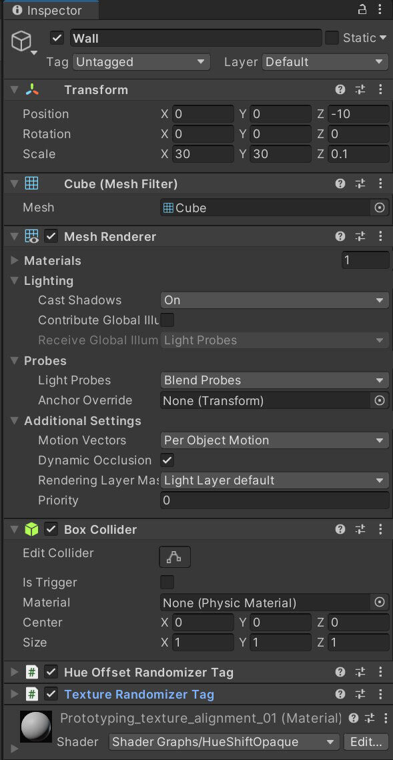Enable the Is Trigger checkbox

[167, 582]
